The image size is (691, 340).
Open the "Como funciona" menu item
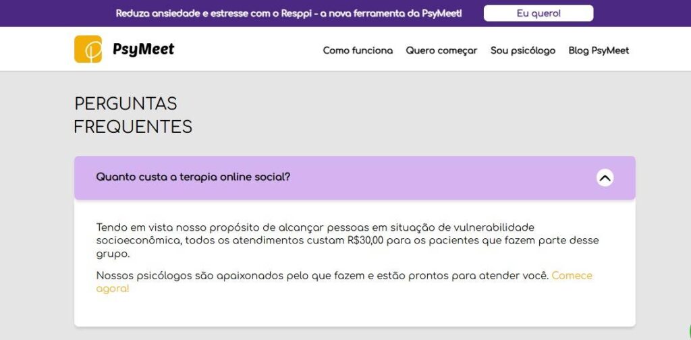[x=358, y=51]
